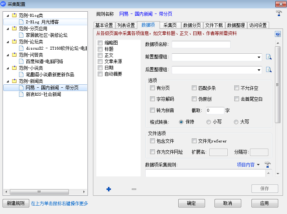Focus the 数据项名称 input field
Image resolution: width=287 pixels, height=214 pixels.
coord(201,45)
